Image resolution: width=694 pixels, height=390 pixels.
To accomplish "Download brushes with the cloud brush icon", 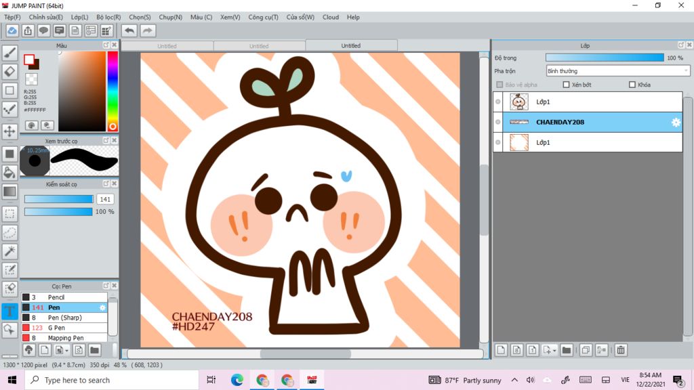I will coord(28,350).
